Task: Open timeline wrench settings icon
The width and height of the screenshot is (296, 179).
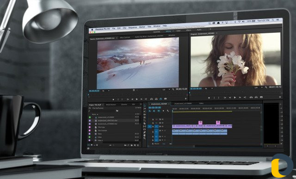Action: point(168,111)
